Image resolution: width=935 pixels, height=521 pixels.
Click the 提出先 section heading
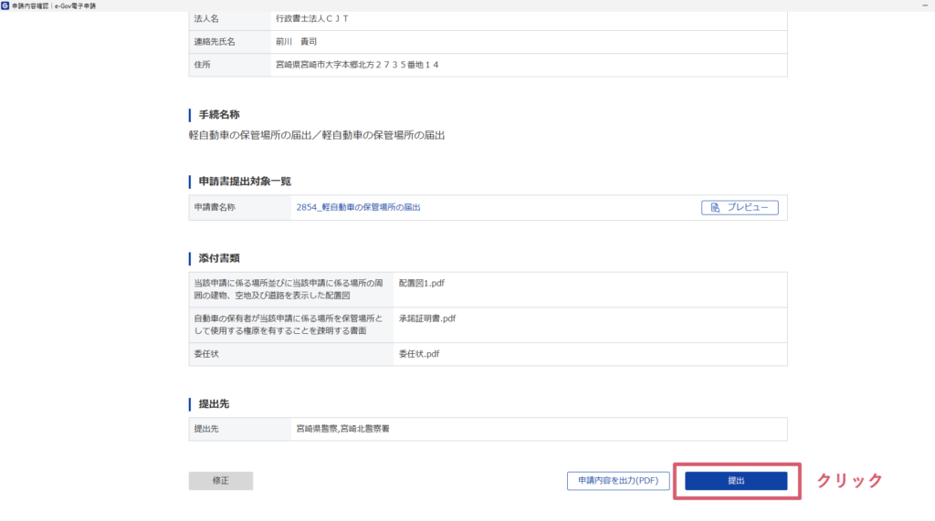pos(214,403)
